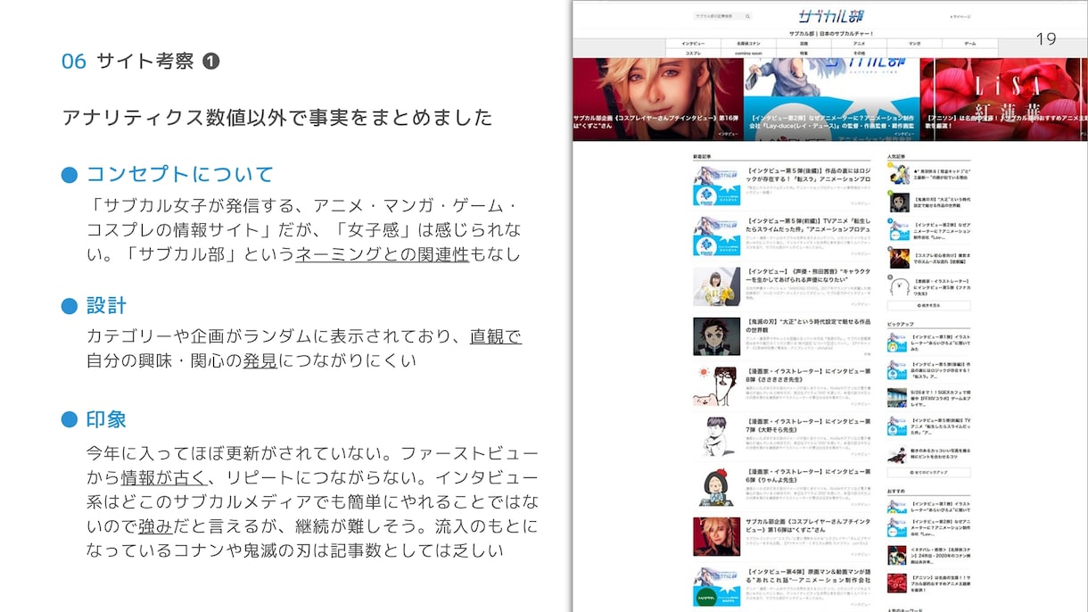Viewport: 1088px width, 612px height.
Task: Select underlined text 情報が古く
Action: [164, 477]
